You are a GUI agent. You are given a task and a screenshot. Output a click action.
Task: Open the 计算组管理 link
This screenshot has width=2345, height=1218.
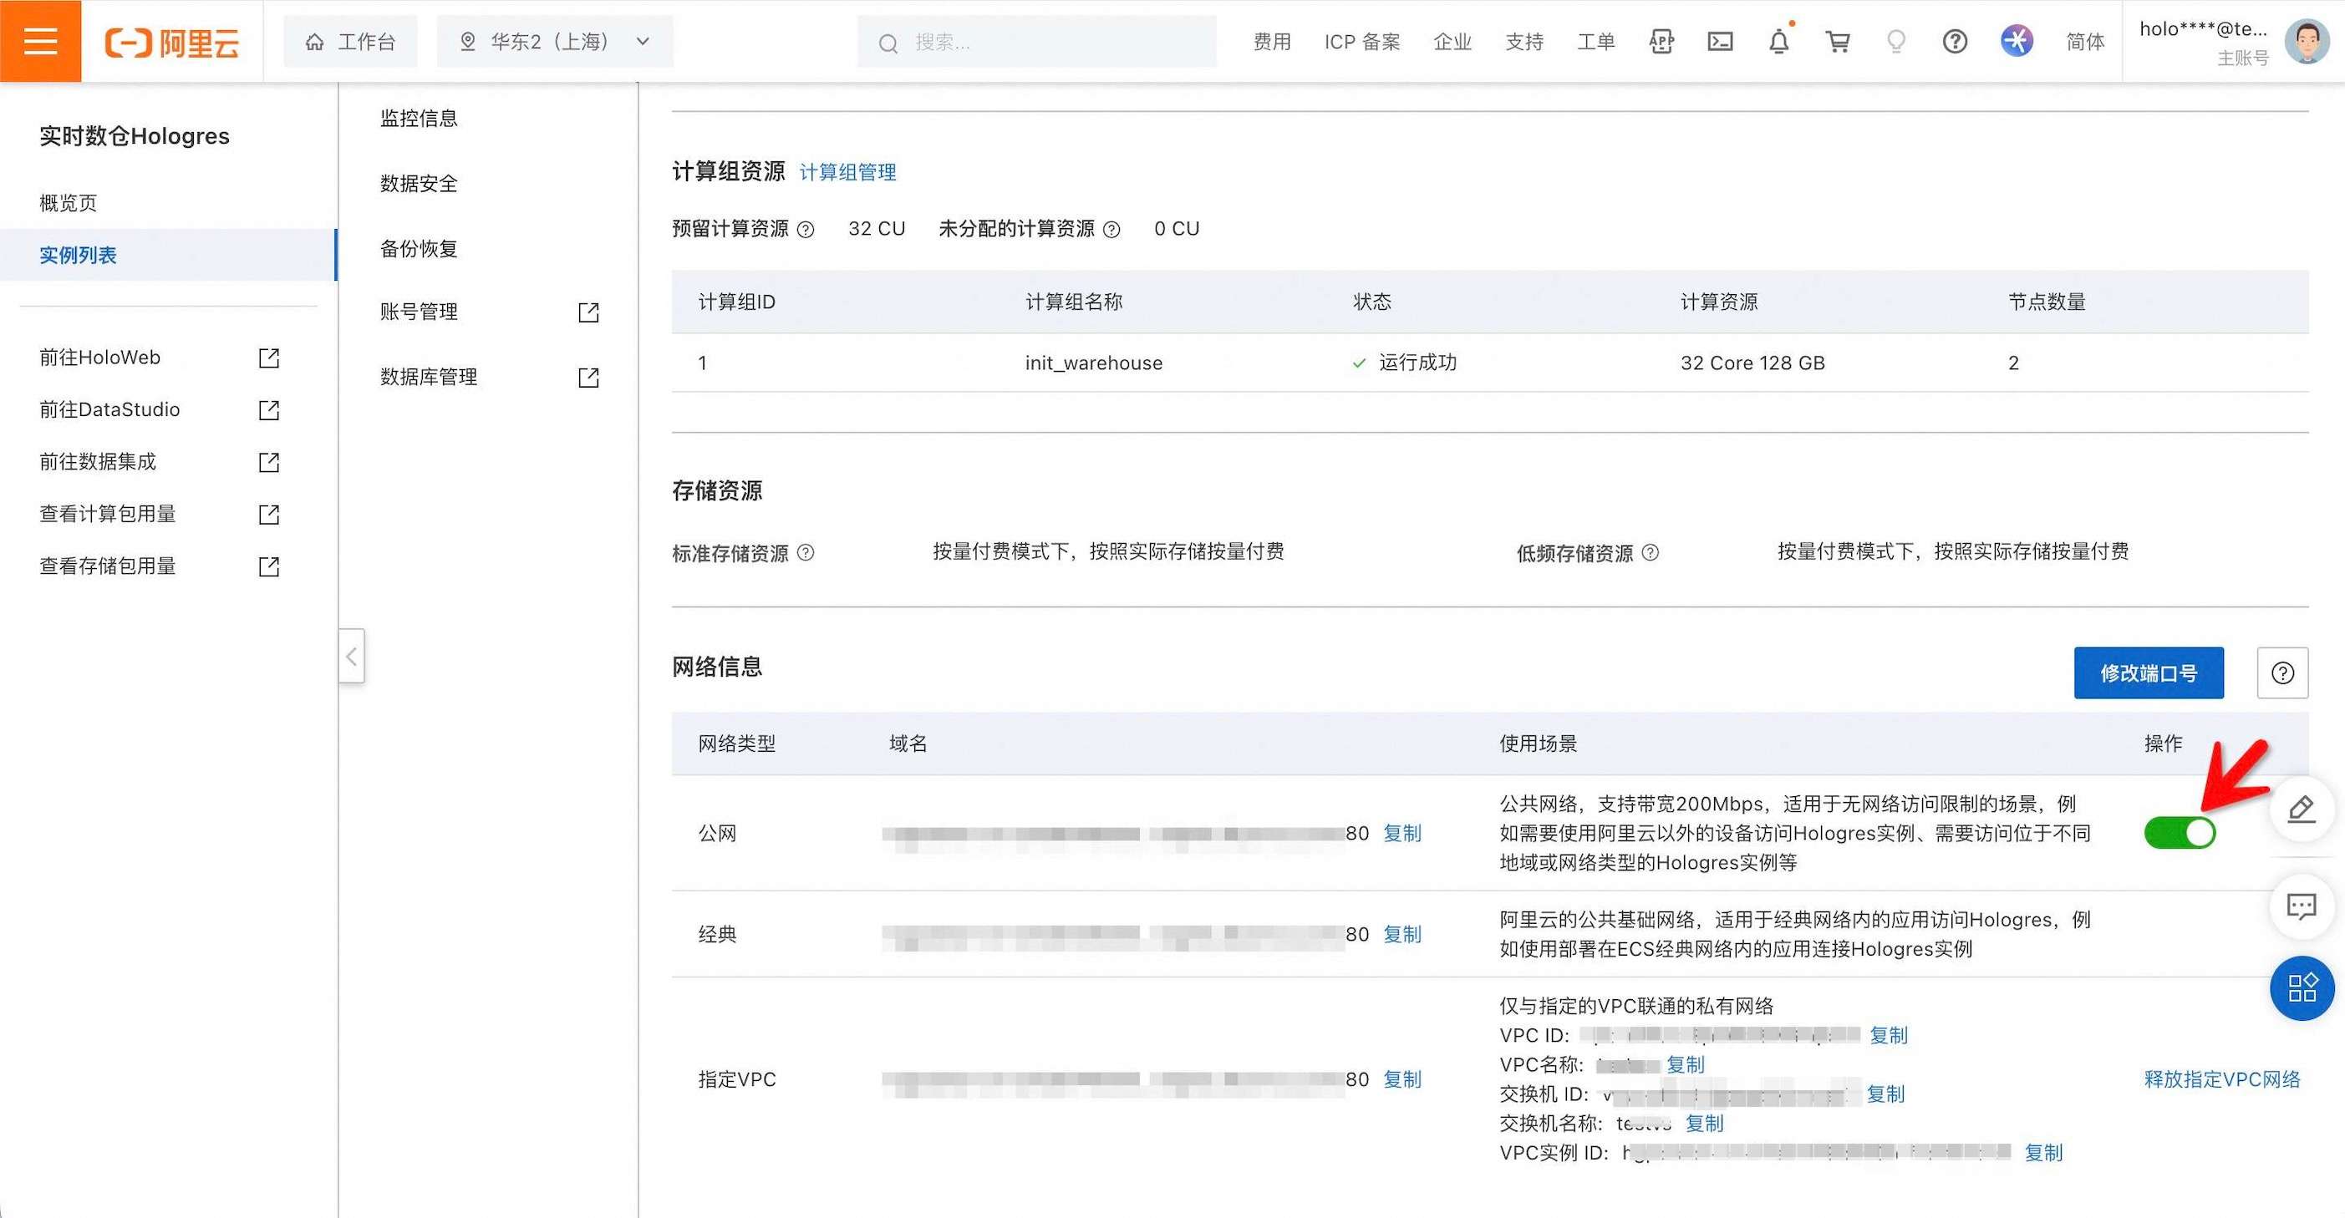tap(847, 172)
